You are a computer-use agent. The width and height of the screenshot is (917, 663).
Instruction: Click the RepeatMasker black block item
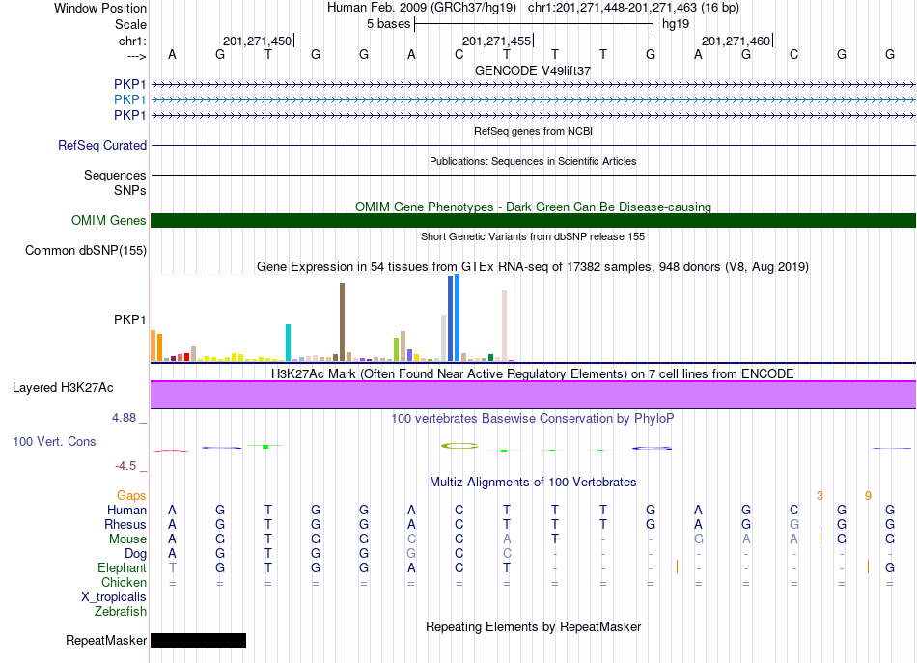coord(198,640)
